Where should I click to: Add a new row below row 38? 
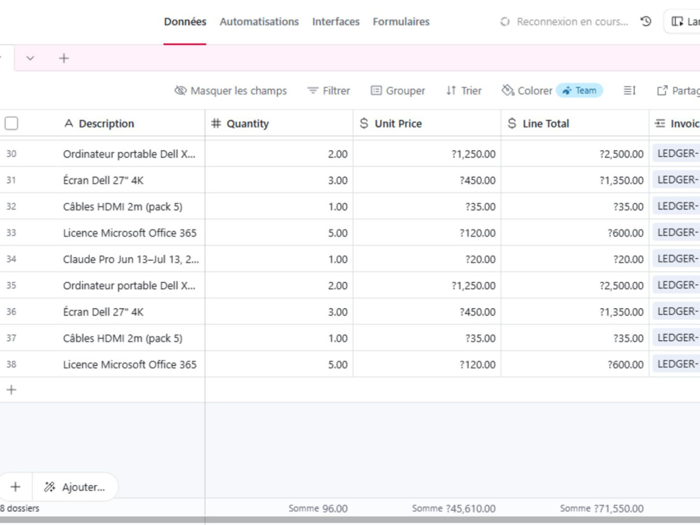11,390
